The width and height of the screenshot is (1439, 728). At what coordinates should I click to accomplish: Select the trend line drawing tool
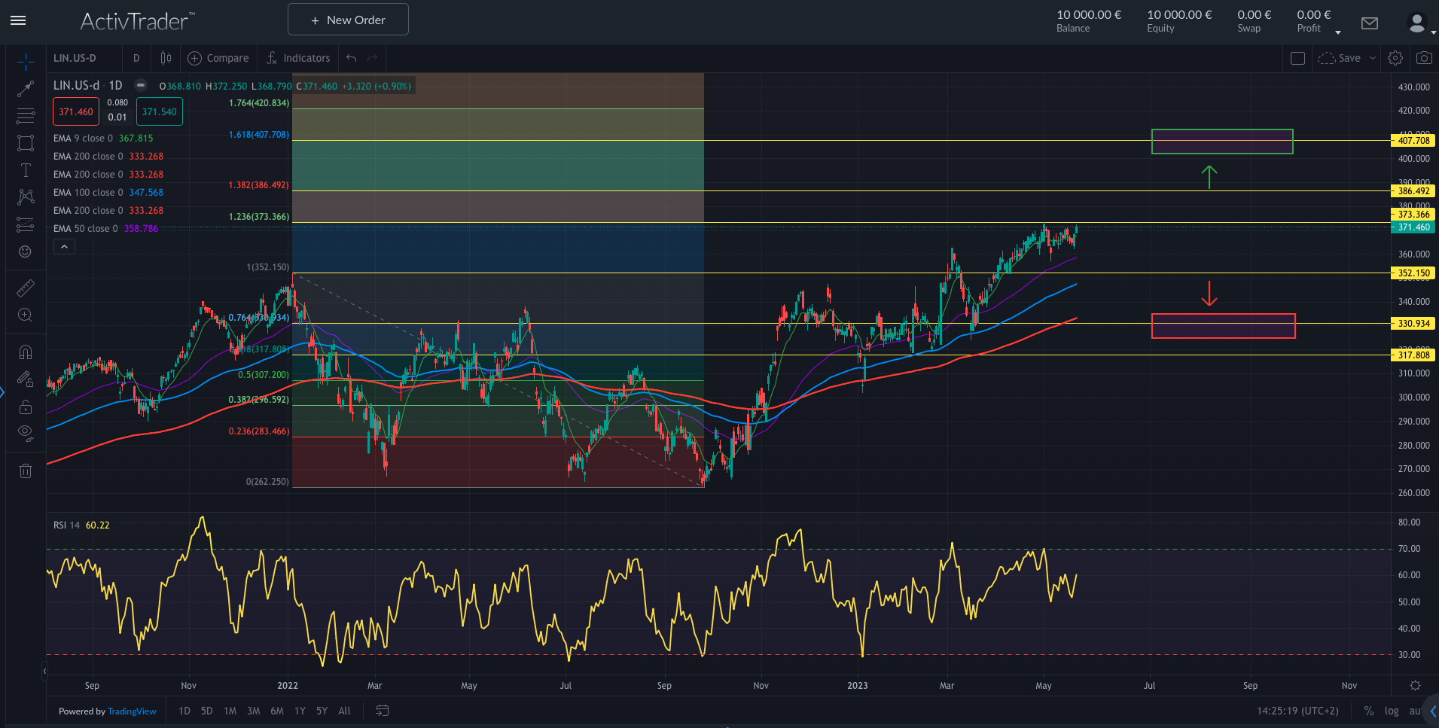point(26,89)
